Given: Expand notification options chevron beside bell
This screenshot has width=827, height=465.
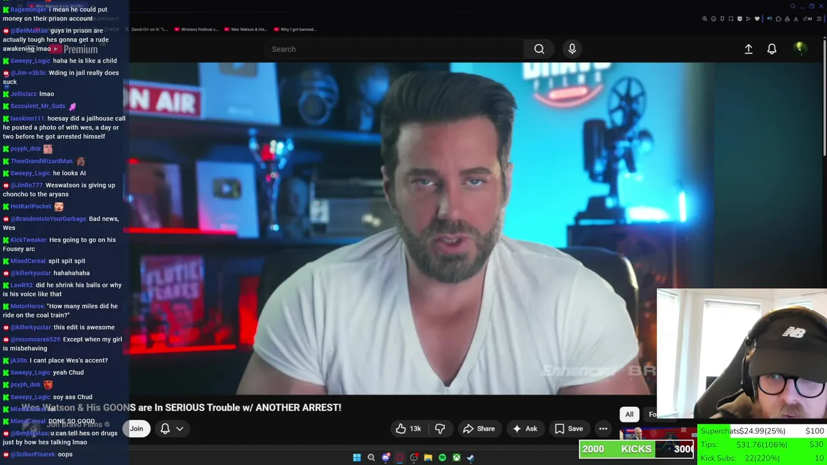Looking at the screenshot, I should click(180, 429).
